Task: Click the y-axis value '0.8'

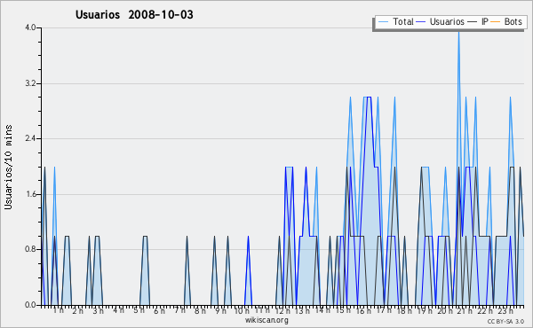Action: [x=30, y=250]
